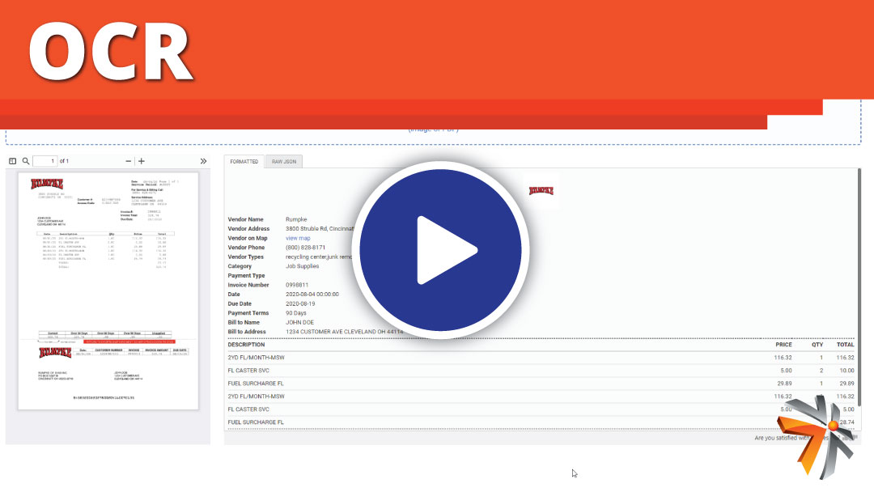Select the 'FL CASTER SVC' row with total 10.00
Viewport: 874px width, 492px height.
coord(541,371)
